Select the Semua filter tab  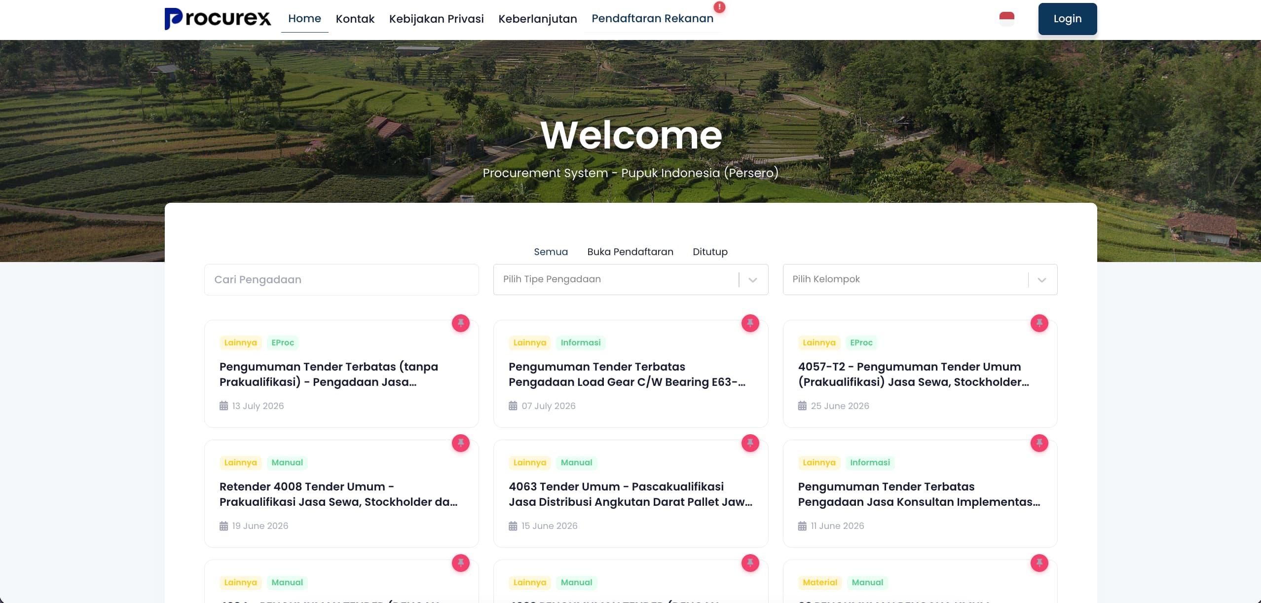[x=551, y=252]
